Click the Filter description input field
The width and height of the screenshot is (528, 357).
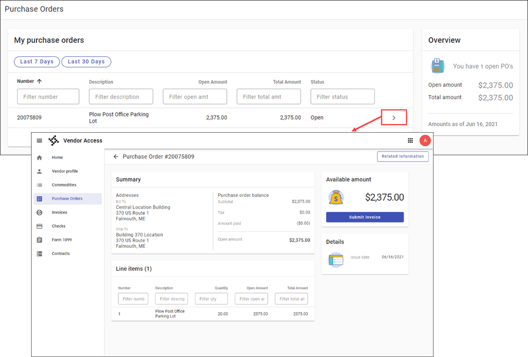point(121,97)
